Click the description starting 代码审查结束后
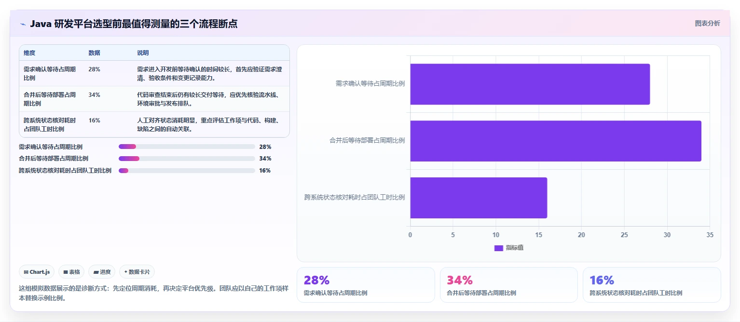Image resolution: width=740 pixels, height=322 pixels. pos(210,99)
